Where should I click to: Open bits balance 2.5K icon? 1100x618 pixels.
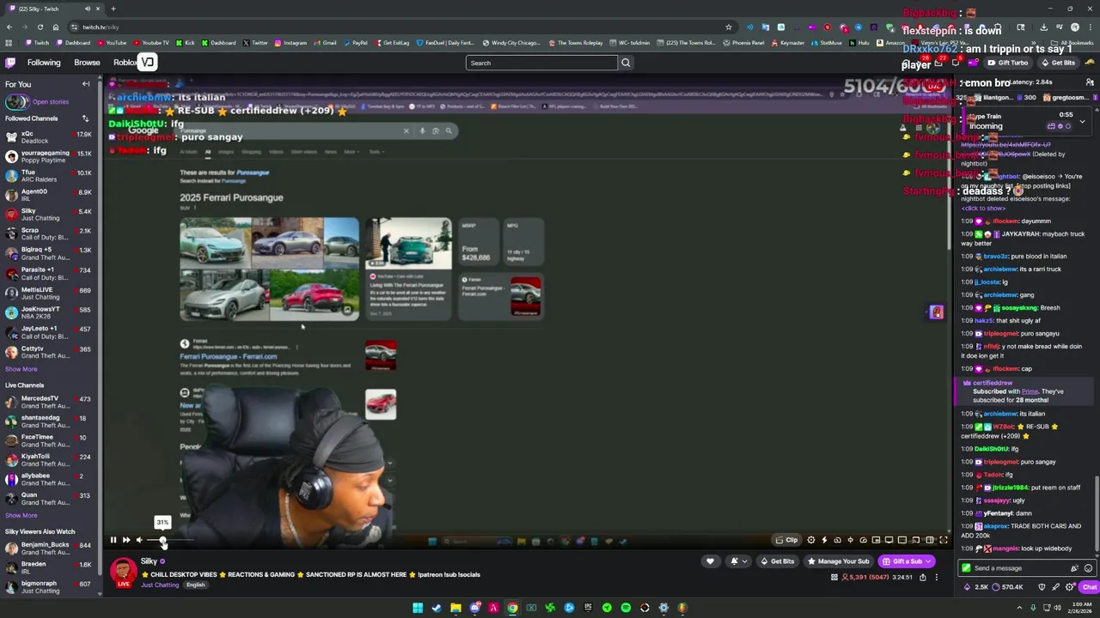pyautogui.click(x=976, y=587)
